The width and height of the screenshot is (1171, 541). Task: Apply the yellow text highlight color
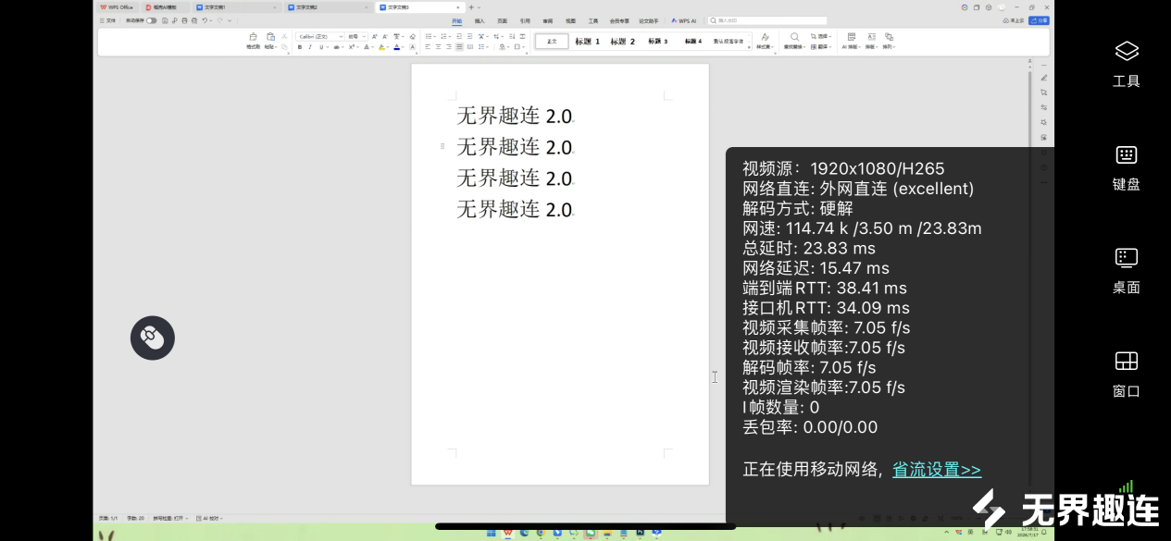(x=381, y=47)
